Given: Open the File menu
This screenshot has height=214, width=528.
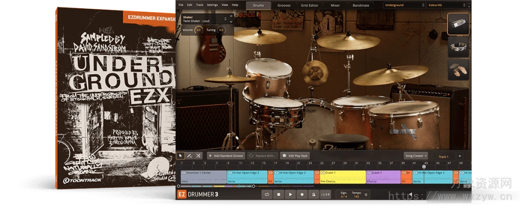Looking at the screenshot, I should [x=181, y=5].
